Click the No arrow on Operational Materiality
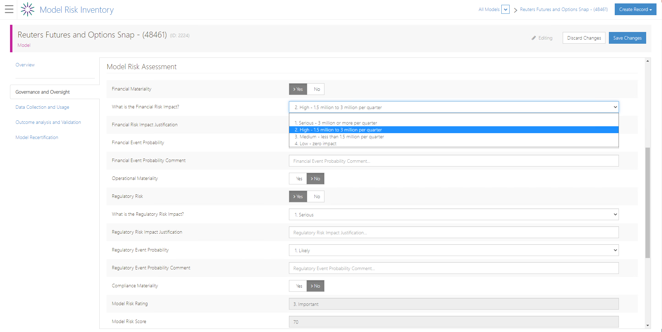Image resolution: width=662 pixels, height=332 pixels. pos(311,179)
